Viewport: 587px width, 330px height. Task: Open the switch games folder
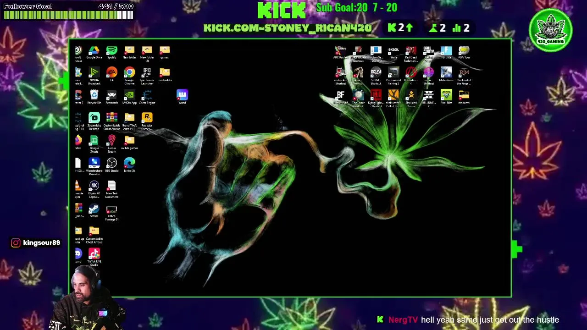click(x=129, y=143)
